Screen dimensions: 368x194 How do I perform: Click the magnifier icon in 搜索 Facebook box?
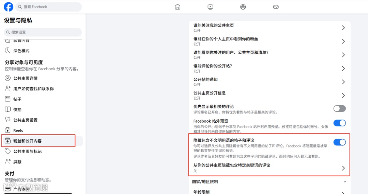point(20,7)
